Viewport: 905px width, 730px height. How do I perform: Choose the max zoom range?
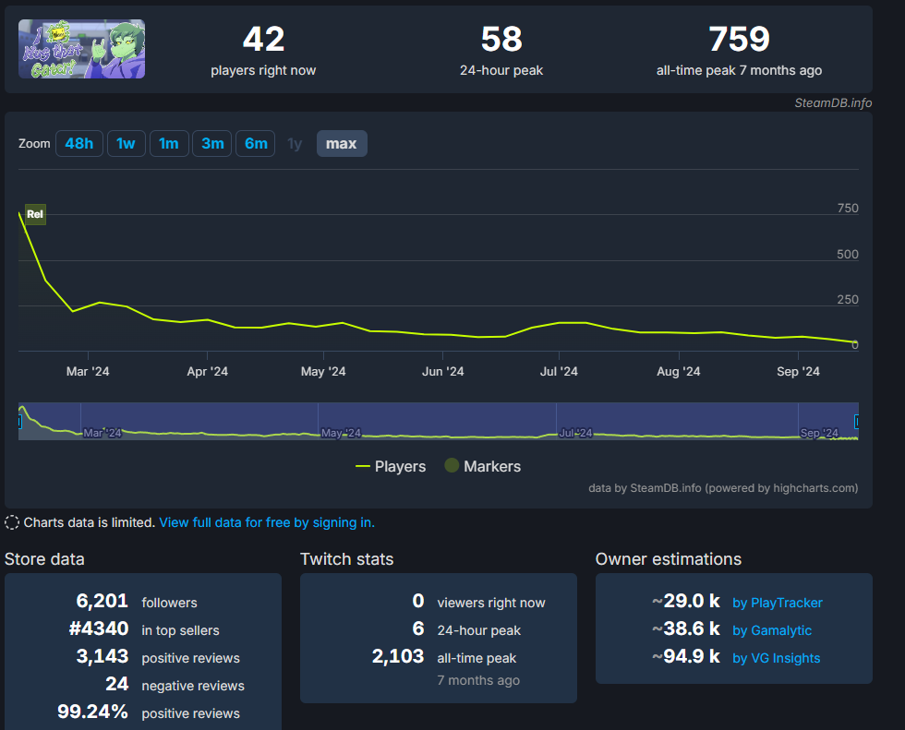pyautogui.click(x=342, y=144)
